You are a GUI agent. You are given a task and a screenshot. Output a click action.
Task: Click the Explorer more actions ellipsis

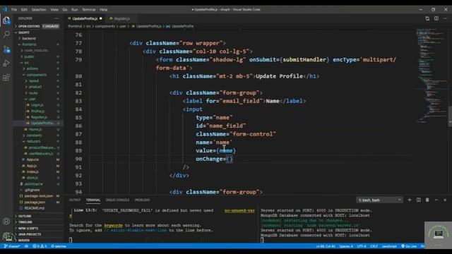[56, 18]
